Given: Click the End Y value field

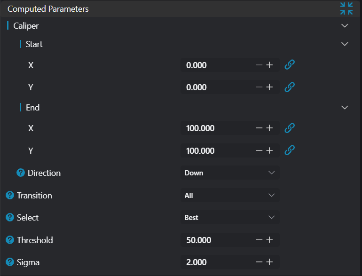Looking at the screenshot, I should pyautogui.click(x=214, y=150).
